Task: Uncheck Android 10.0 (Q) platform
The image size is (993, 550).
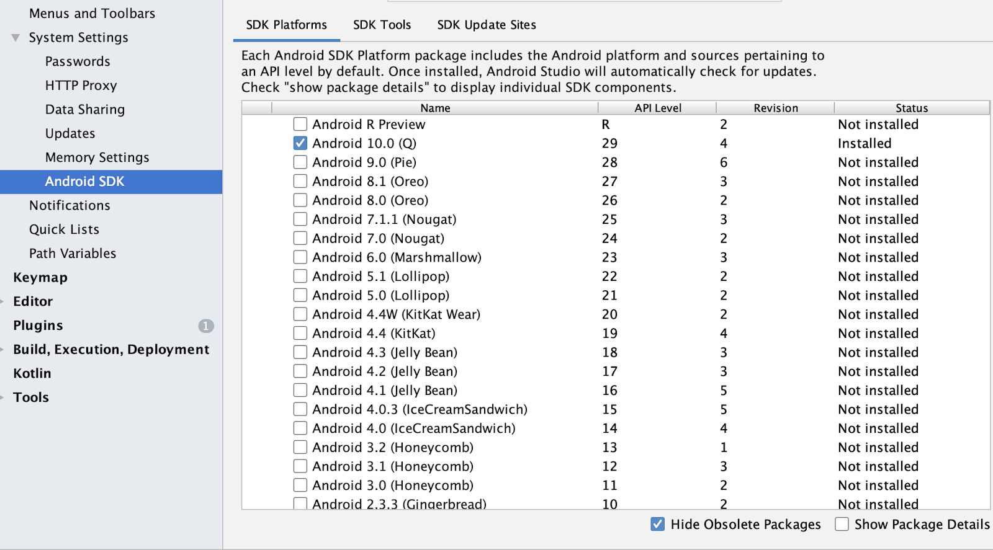Action: coord(300,143)
